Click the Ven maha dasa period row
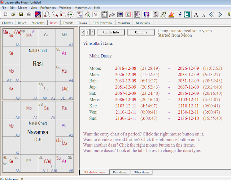 tap(154, 112)
